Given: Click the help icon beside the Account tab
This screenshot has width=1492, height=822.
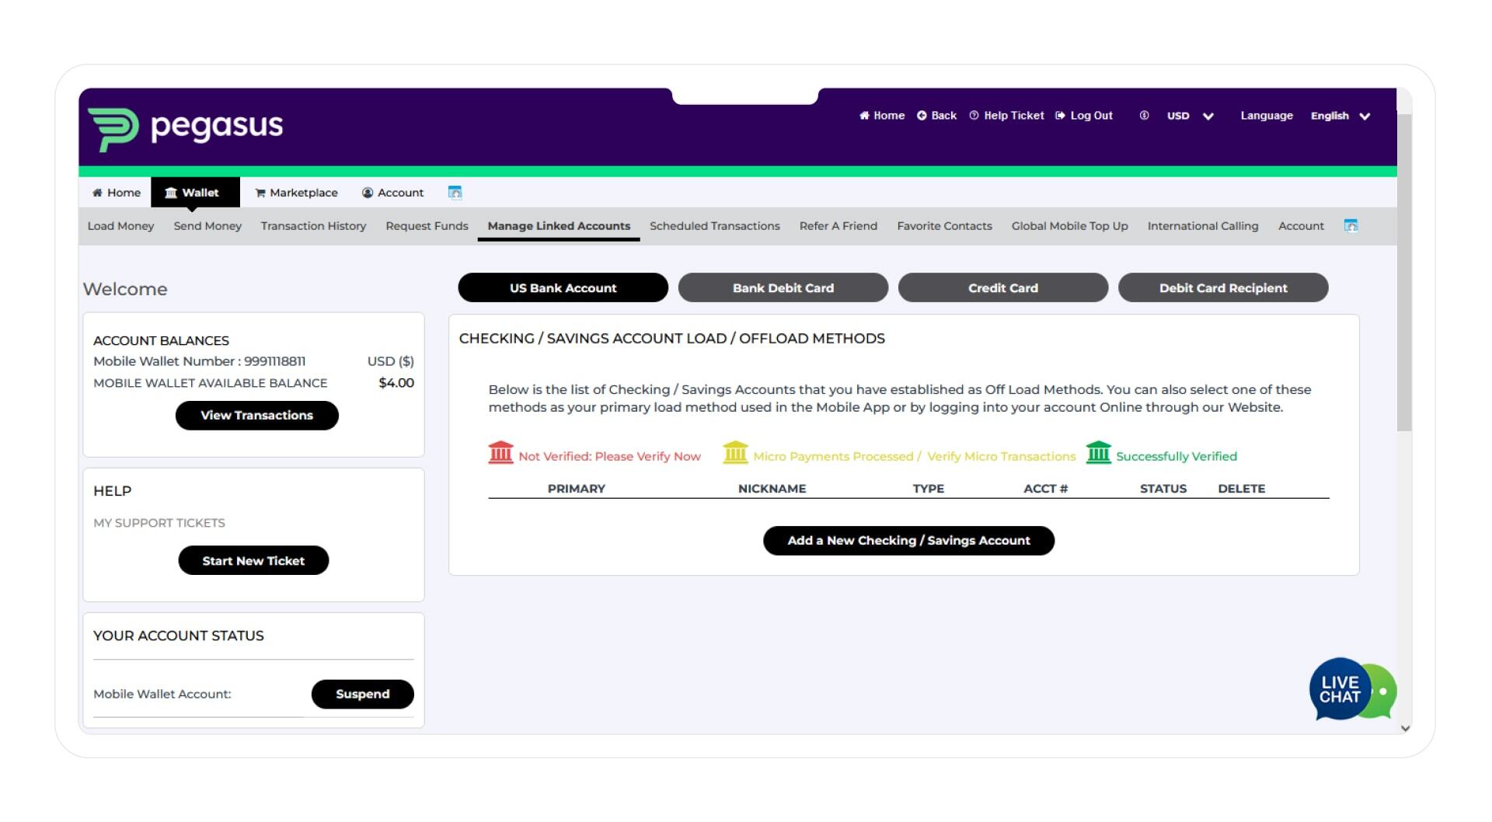Looking at the screenshot, I should tap(455, 192).
